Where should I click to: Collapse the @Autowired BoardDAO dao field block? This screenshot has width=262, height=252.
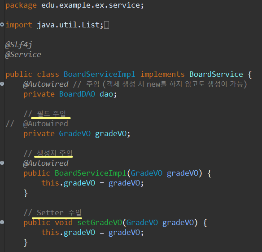[x=2, y=84]
